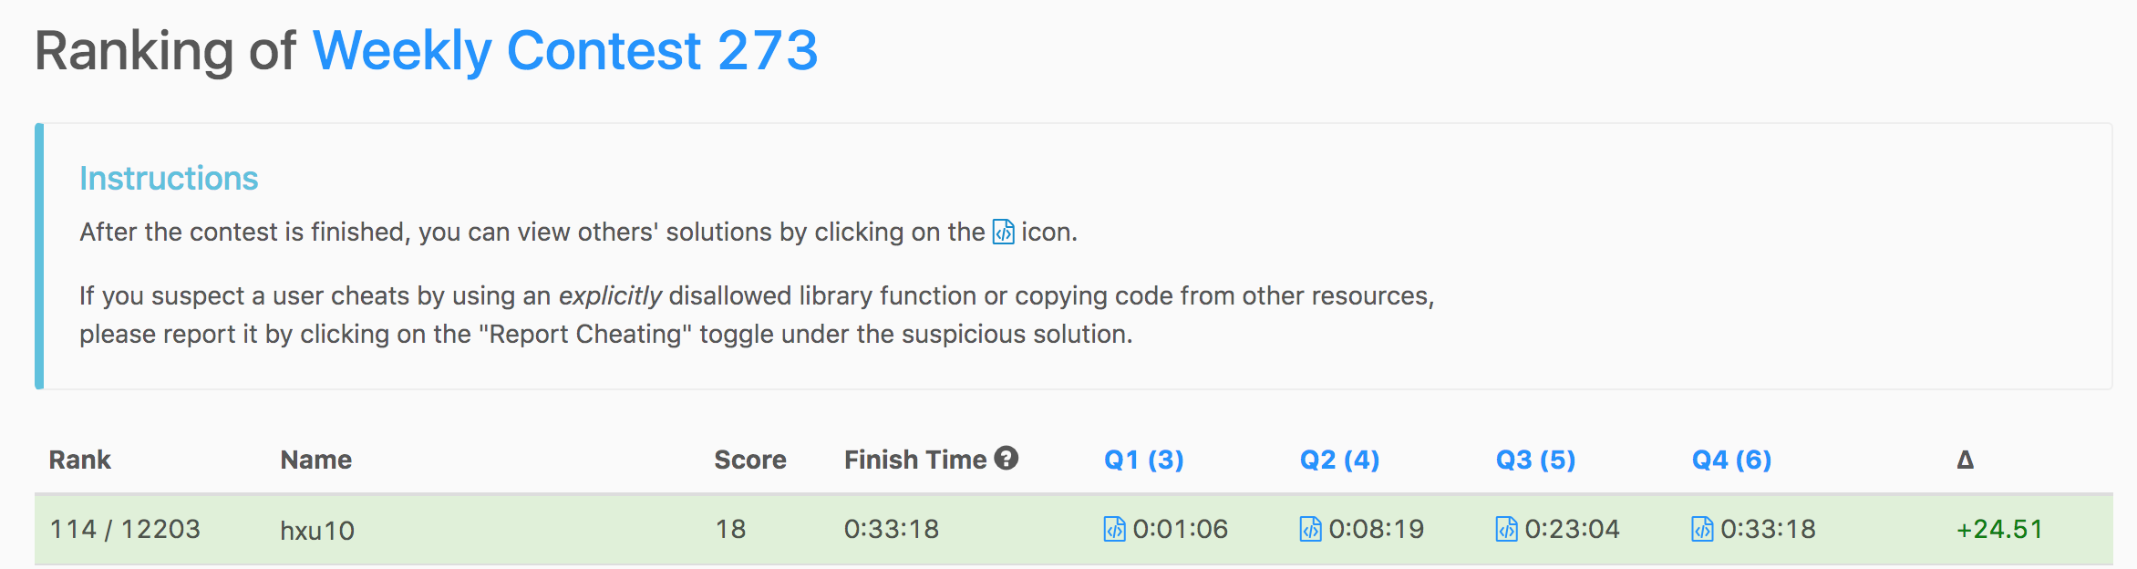Click the Rank column header

[x=79, y=460]
